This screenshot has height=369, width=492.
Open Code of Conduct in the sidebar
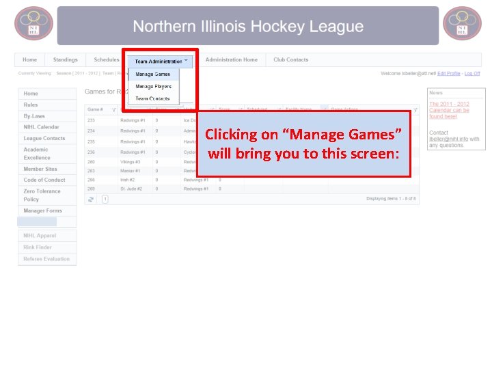click(x=47, y=180)
